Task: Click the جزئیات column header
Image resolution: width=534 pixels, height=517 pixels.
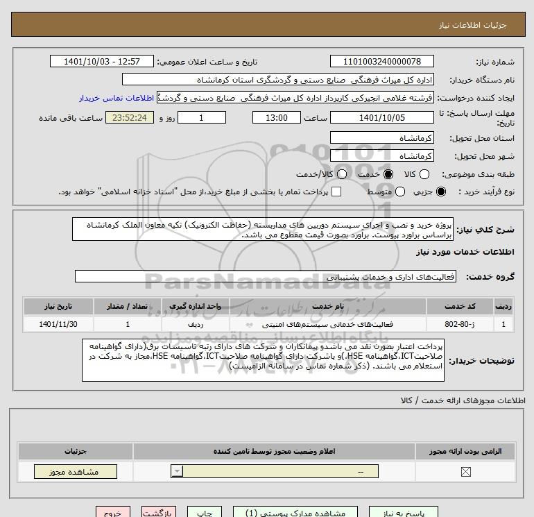Action: click(x=76, y=451)
